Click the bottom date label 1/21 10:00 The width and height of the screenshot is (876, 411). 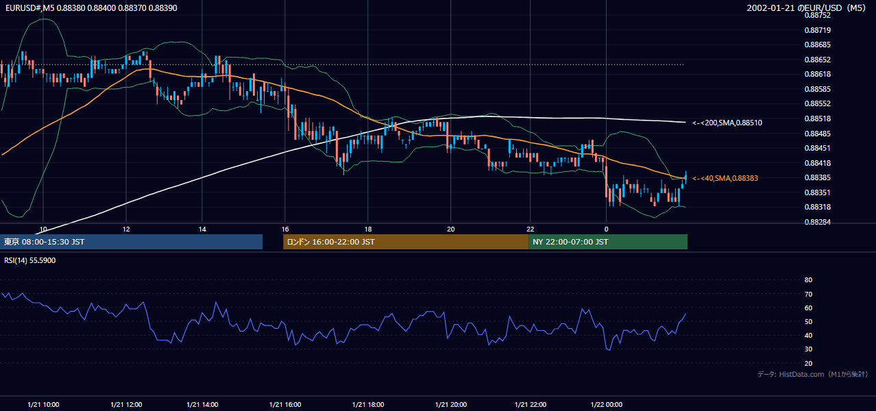coord(43,405)
